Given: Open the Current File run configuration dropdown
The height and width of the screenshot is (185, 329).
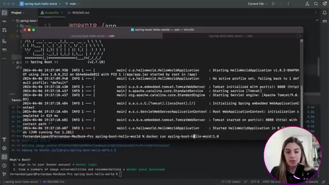Looking at the screenshot, I should click(x=258, y=4).
